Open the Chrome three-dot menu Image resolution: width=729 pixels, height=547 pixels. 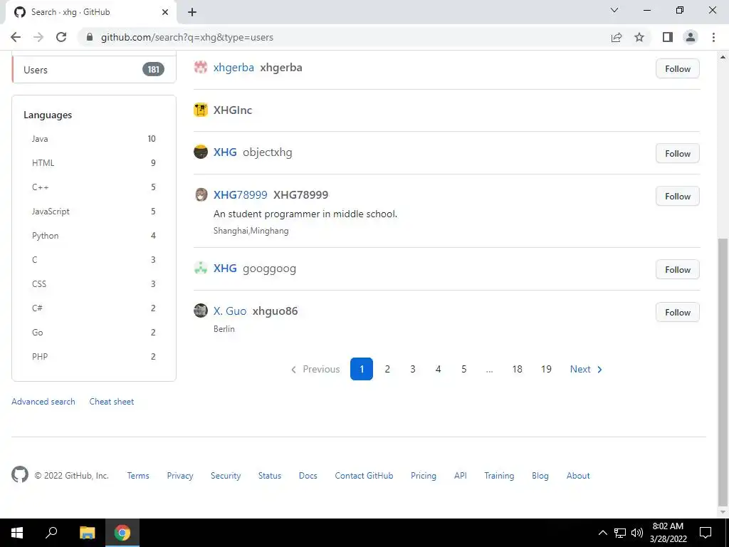click(x=713, y=37)
